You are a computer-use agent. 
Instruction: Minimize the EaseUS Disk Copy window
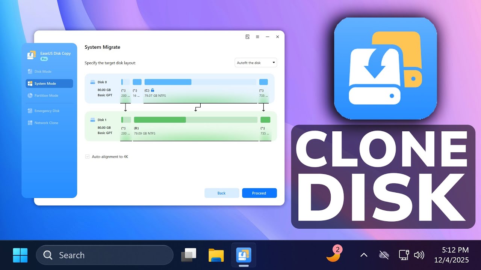(x=268, y=37)
